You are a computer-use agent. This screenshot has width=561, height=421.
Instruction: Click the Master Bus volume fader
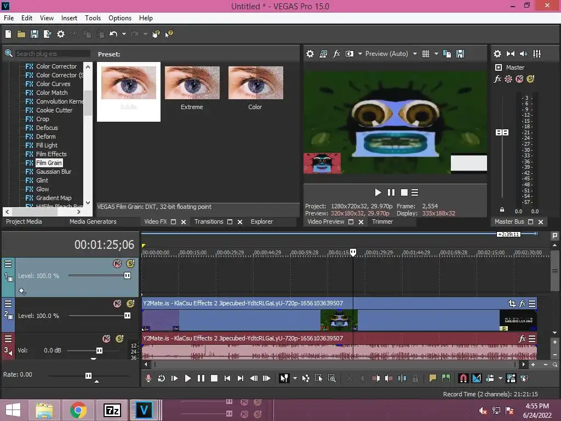click(x=502, y=133)
